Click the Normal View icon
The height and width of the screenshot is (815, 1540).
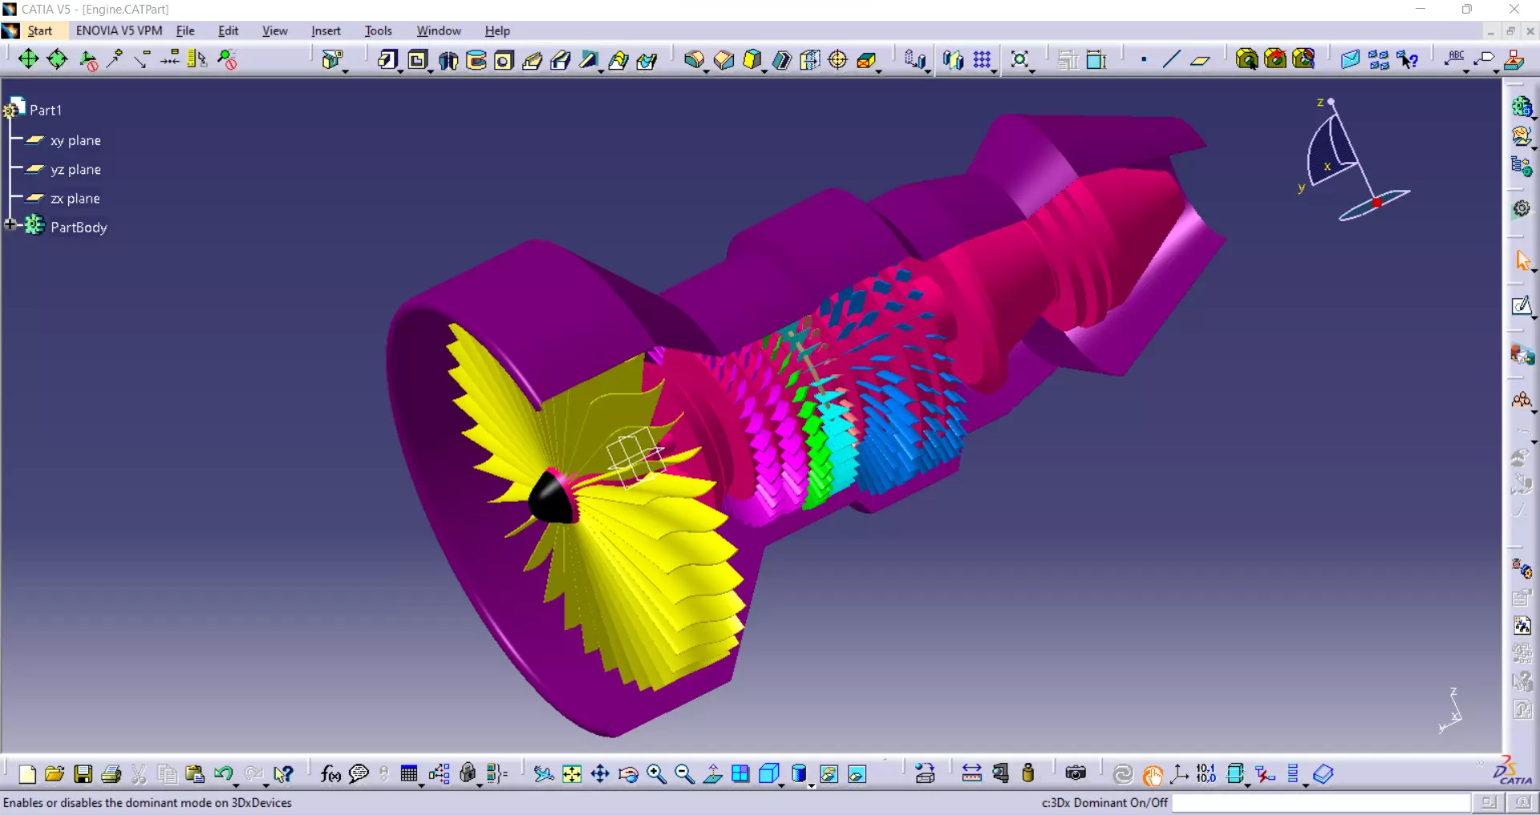(x=712, y=773)
